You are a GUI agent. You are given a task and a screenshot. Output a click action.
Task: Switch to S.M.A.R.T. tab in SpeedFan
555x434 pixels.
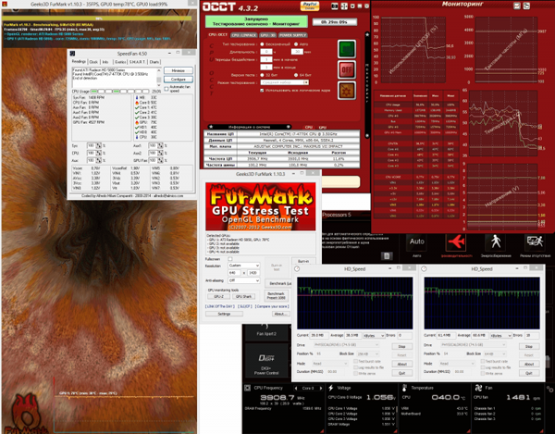pos(137,62)
